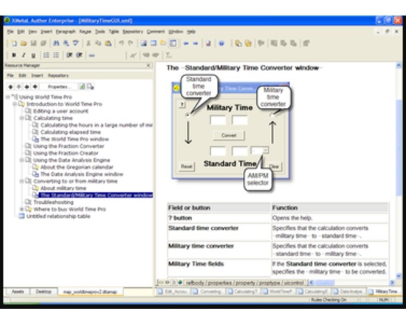Apply Italic formatting
The image size is (406, 325).
click(24, 55)
